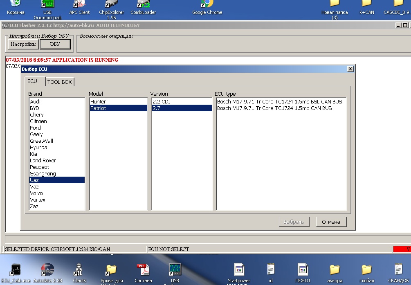Select Vaz in Brand list
Viewport: 411px width, 285px height.
click(57, 187)
